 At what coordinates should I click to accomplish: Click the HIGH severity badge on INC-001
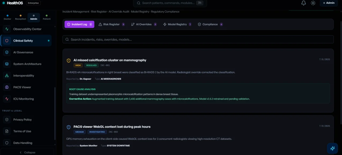78,65
